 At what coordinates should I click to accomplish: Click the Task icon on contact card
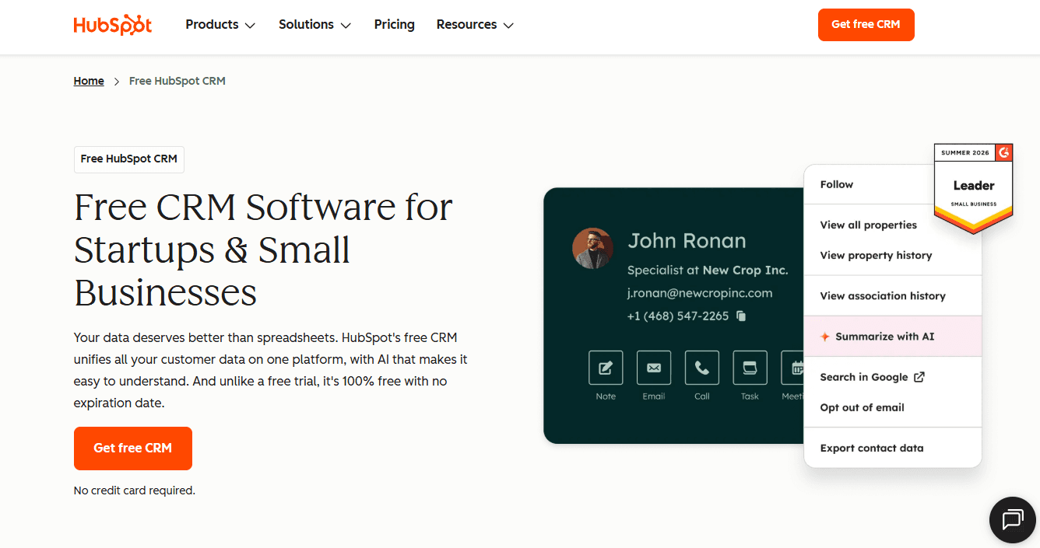pyautogui.click(x=750, y=368)
